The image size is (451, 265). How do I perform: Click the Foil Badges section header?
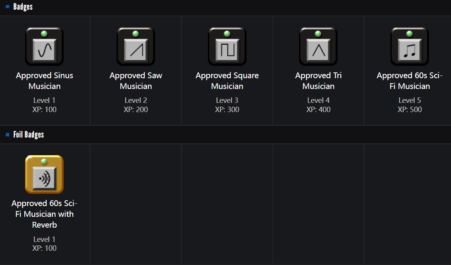tap(29, 135)
